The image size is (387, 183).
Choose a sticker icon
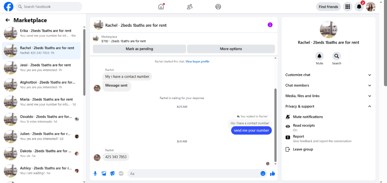[112, 174]
